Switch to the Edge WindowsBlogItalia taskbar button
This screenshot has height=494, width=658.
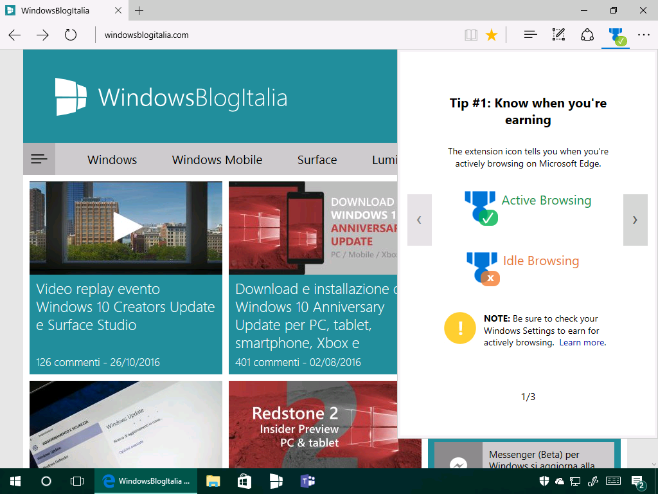click(x=146, y=481)
